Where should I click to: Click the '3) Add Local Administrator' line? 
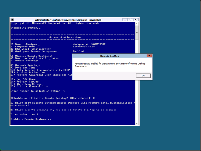[31, 49]
